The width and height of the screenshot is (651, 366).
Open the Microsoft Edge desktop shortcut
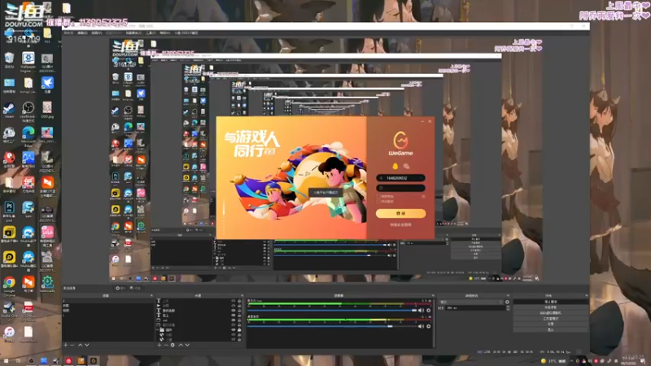pyautogui.click(x=28, y=136)
